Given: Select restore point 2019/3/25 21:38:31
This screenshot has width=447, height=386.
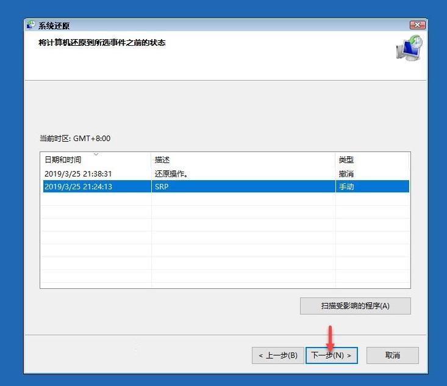Looking at the screenshot, I should [x=226, y=173].
